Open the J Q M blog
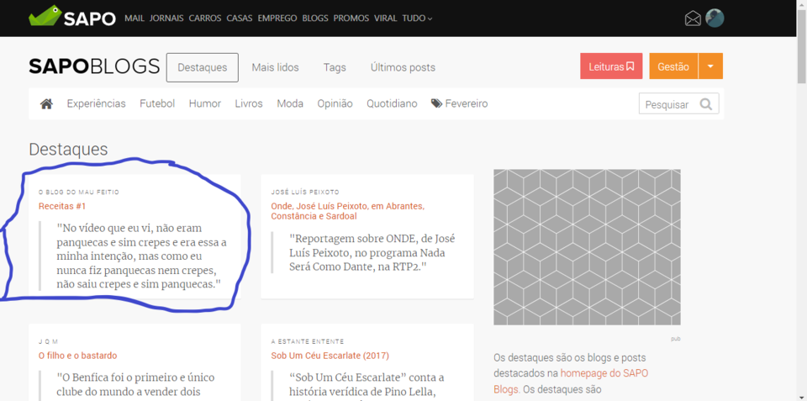This screenshot has height=401, width=807. coord(49,341)
